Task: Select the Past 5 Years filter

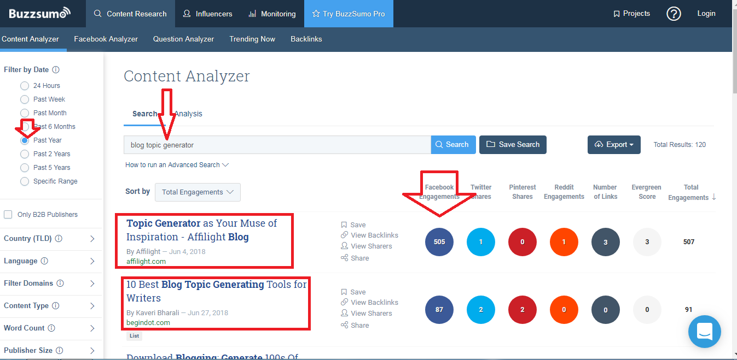Action: [25, 168]
